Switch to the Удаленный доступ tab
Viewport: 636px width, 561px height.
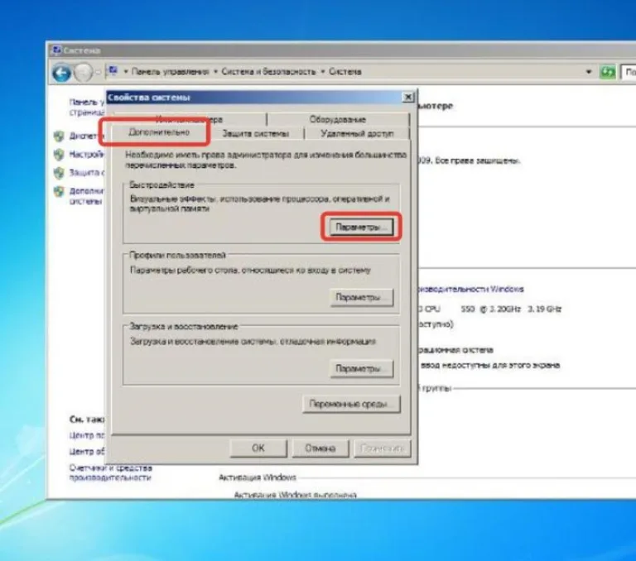tap(357, 133)
